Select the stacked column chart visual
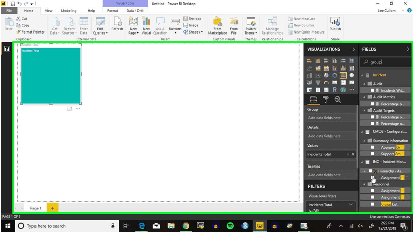This screenshot has width=414, height=233. pos(318,61)
